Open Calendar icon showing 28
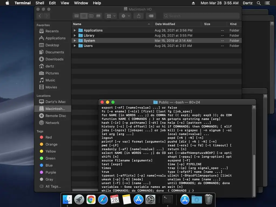This screenshot has height=207, width=276. click(115, 200)
